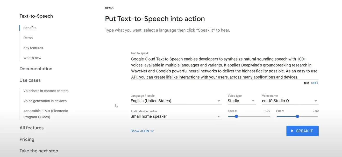Open Voice generation in devices link
The height and width of the screenshot is (157, 342).
point(45,101)
